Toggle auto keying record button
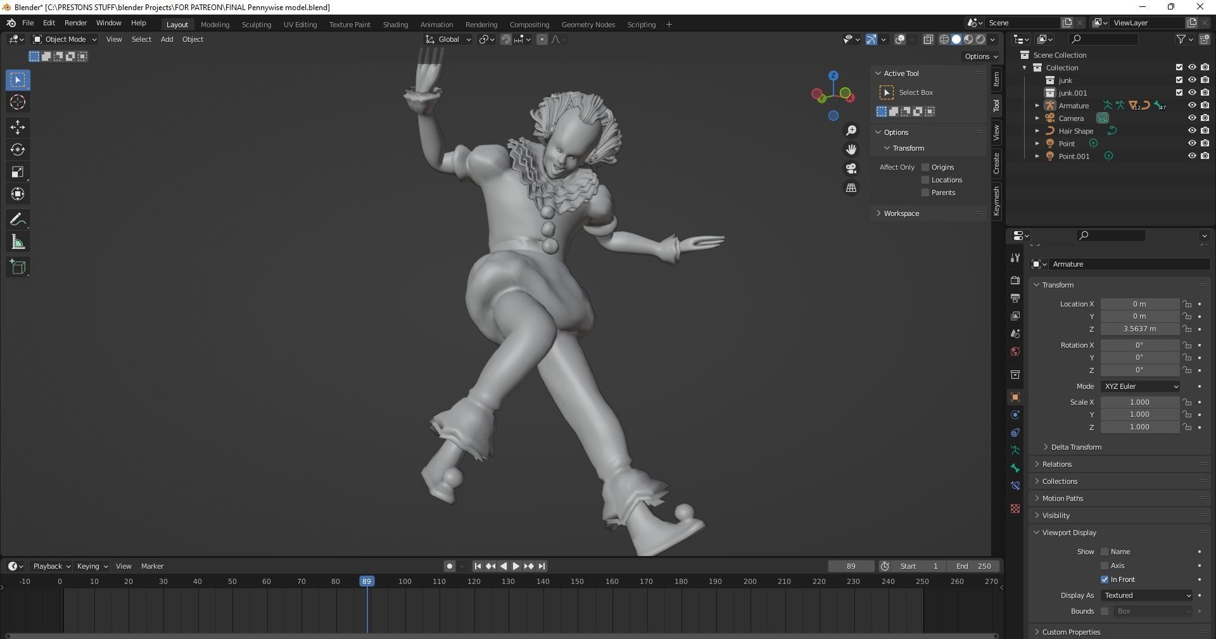The width and height of the screenshot is (1216, 639). (x=449, y=566)
